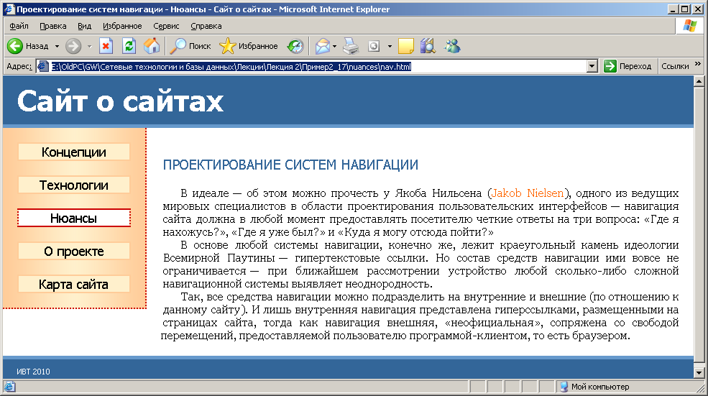Refresh the page with green arrows icon
The image size is (708, 396).
[x=129, y=46]
